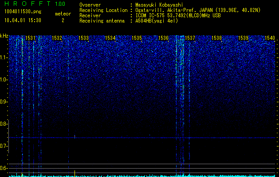Click the 0.9 kHz frequency label

(x=4, y=102)
